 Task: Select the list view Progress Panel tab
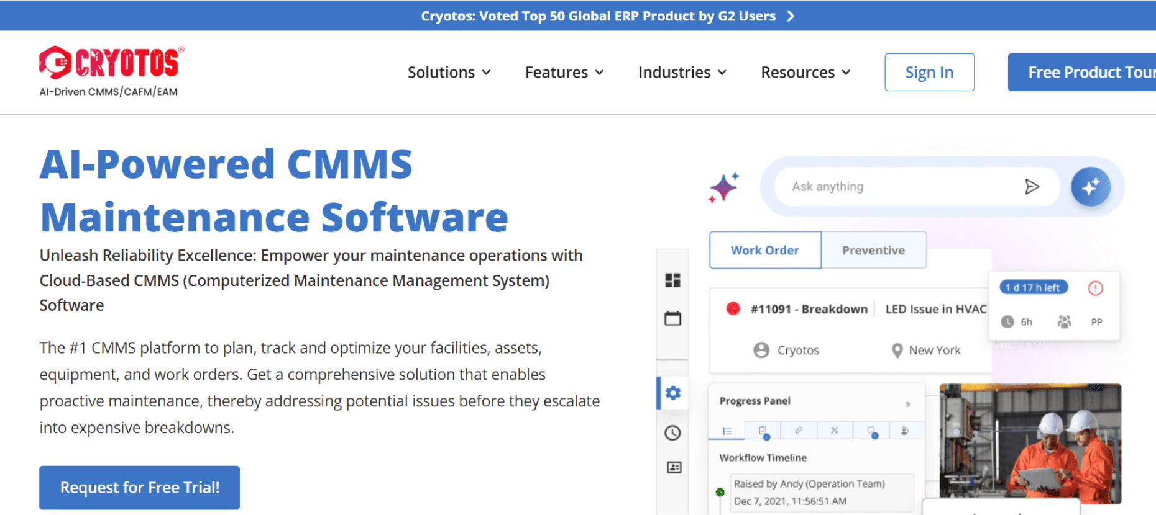[727, 431]
